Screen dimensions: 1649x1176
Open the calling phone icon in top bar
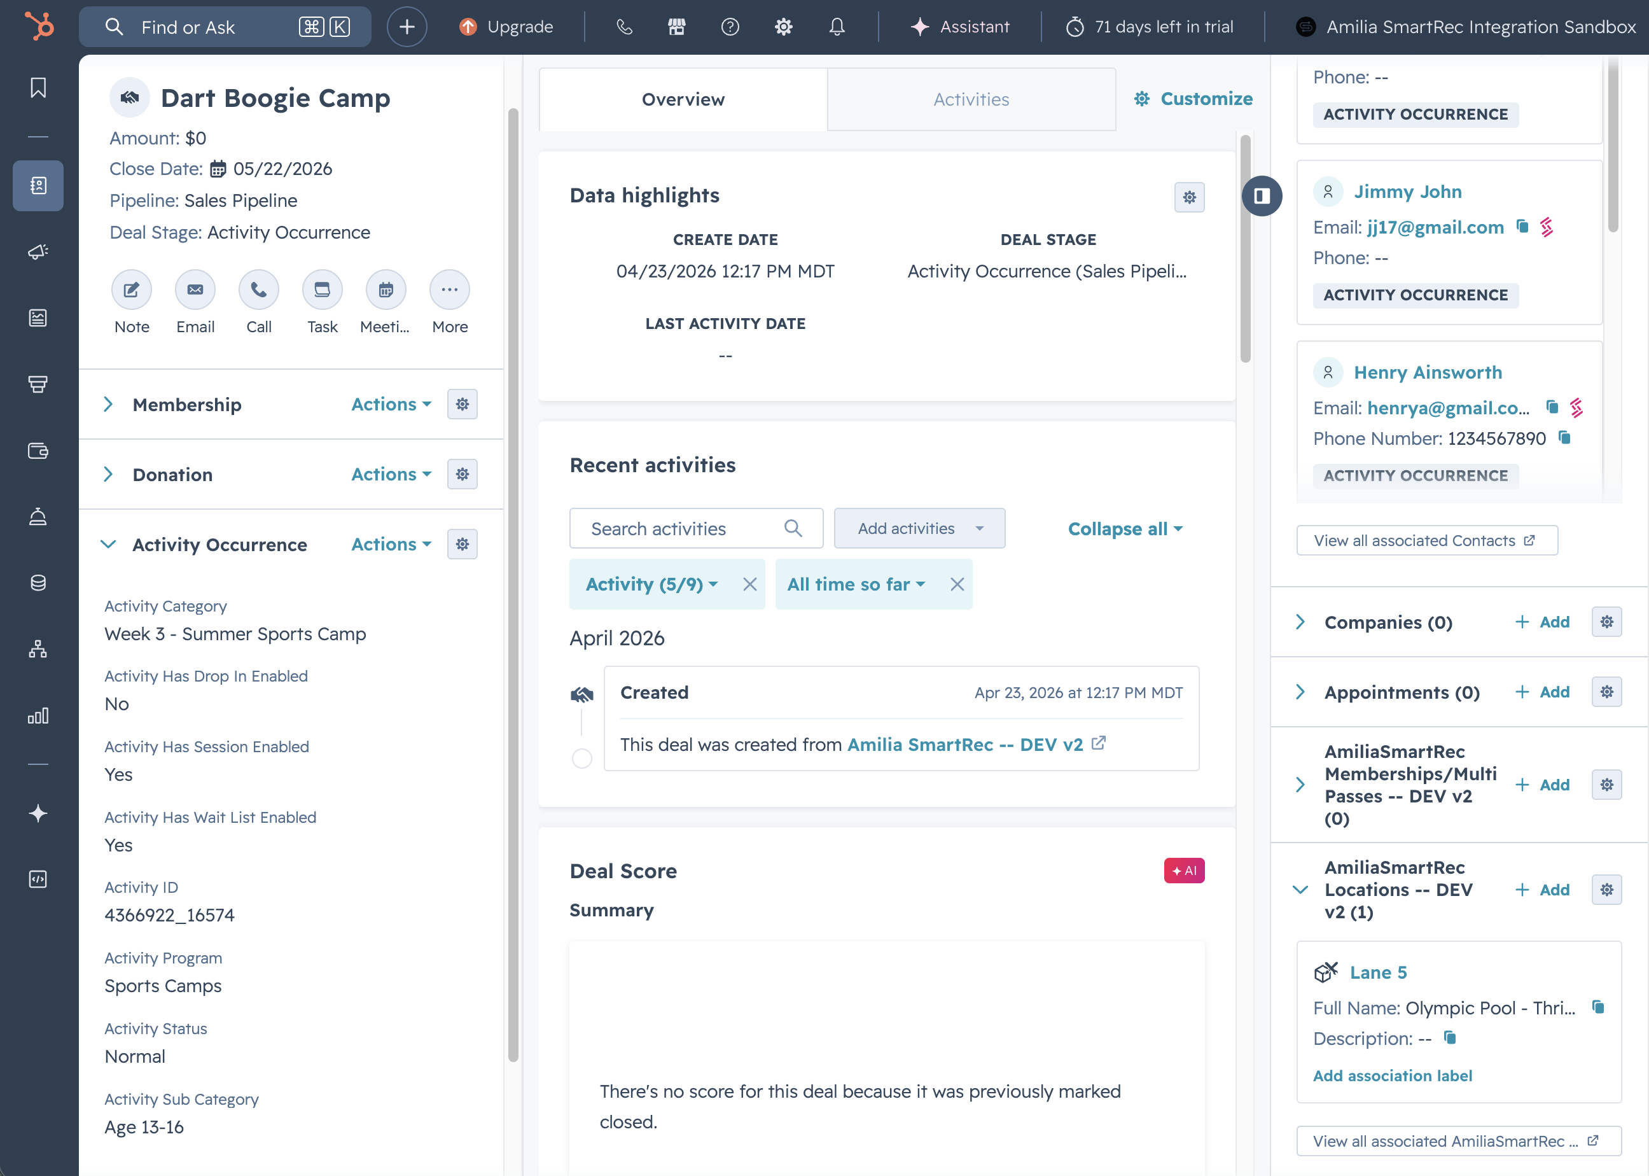tap(624, 27)
